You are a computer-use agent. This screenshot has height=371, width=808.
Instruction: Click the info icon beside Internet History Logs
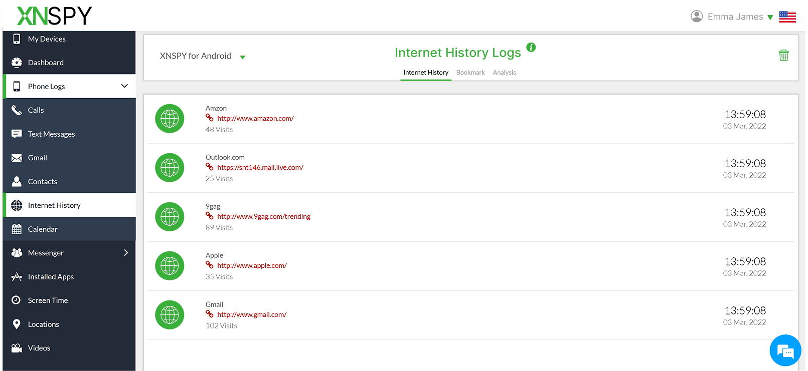pos(531,48)
